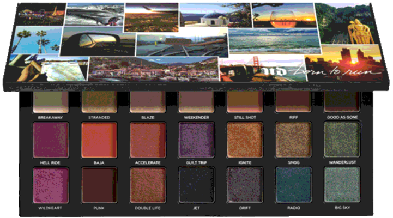Click the 'born to run' script logo
The height and width of the screenshot is (218, 393).
[x=337, y=71]
